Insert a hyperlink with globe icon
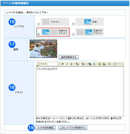The height and width of the screenshot is (134, 130). coord(90,64)
